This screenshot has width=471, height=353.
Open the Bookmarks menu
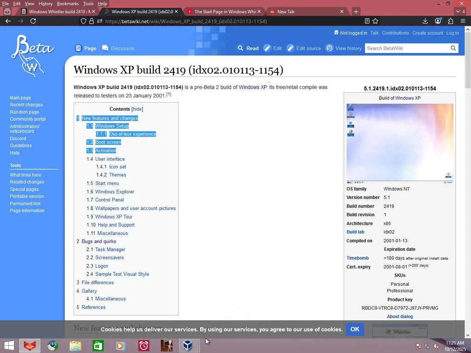pos(68,4)
